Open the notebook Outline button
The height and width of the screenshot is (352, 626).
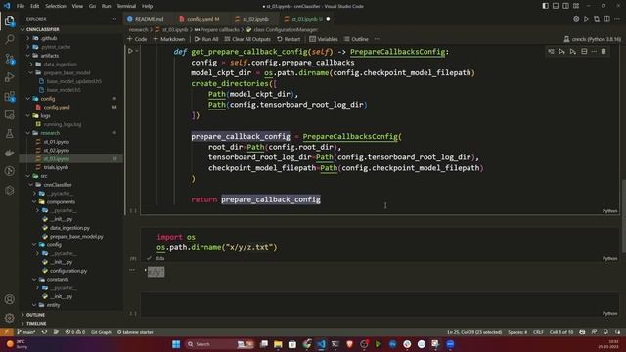(x=356, y=39)
